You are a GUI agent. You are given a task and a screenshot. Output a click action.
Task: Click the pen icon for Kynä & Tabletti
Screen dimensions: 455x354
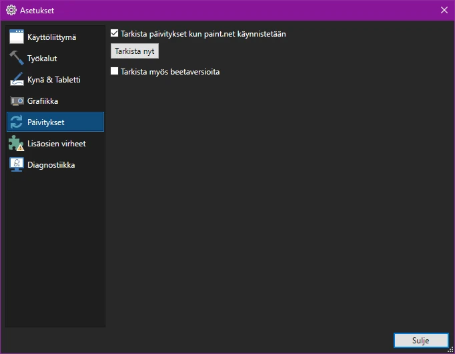coord(17,80)
